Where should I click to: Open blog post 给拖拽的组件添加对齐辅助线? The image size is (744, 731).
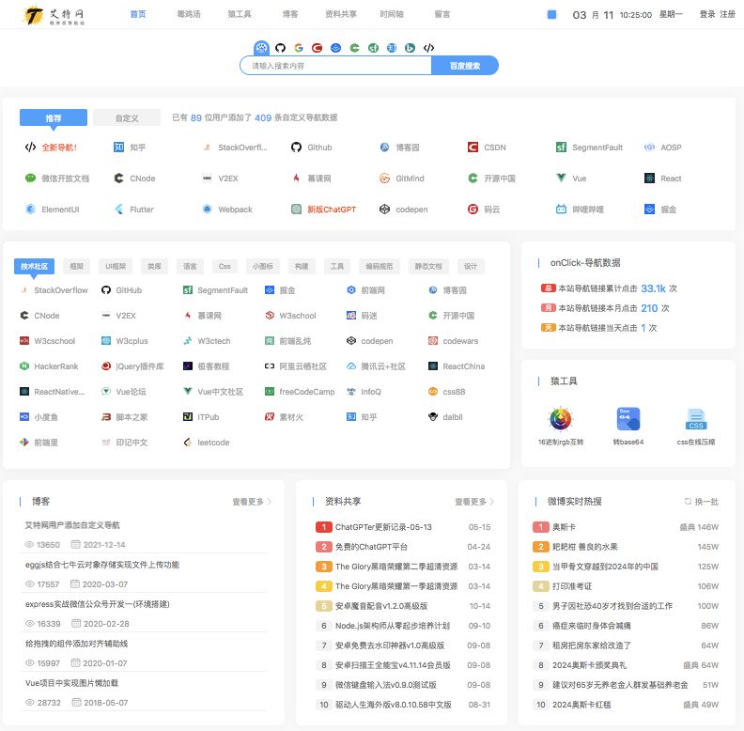(x=76, y=644)
